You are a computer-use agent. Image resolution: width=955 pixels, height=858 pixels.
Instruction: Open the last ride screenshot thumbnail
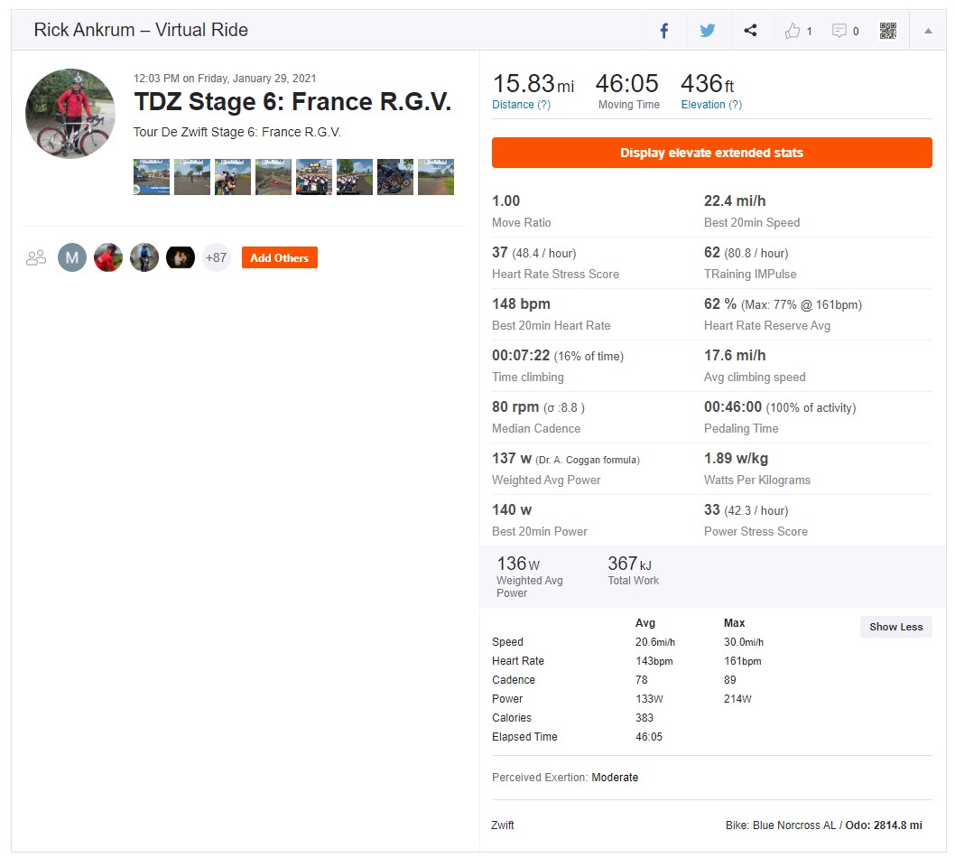click(x=435, y=177)
